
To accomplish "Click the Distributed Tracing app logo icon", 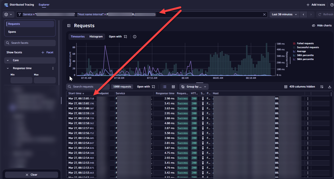I will 6,5.
